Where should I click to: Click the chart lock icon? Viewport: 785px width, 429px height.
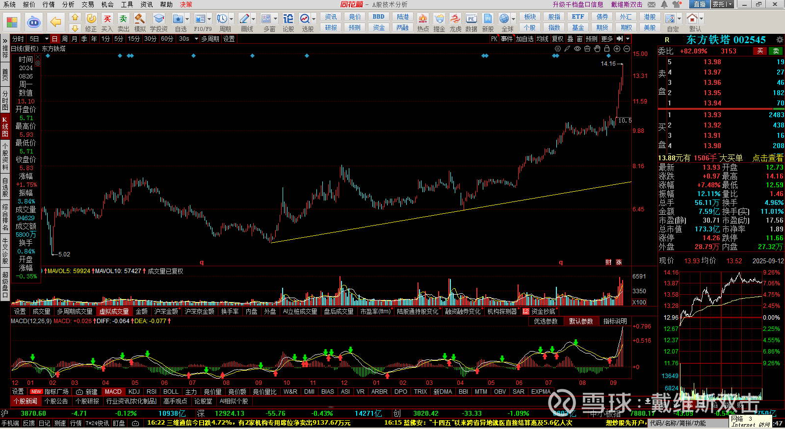pos(607,49)
